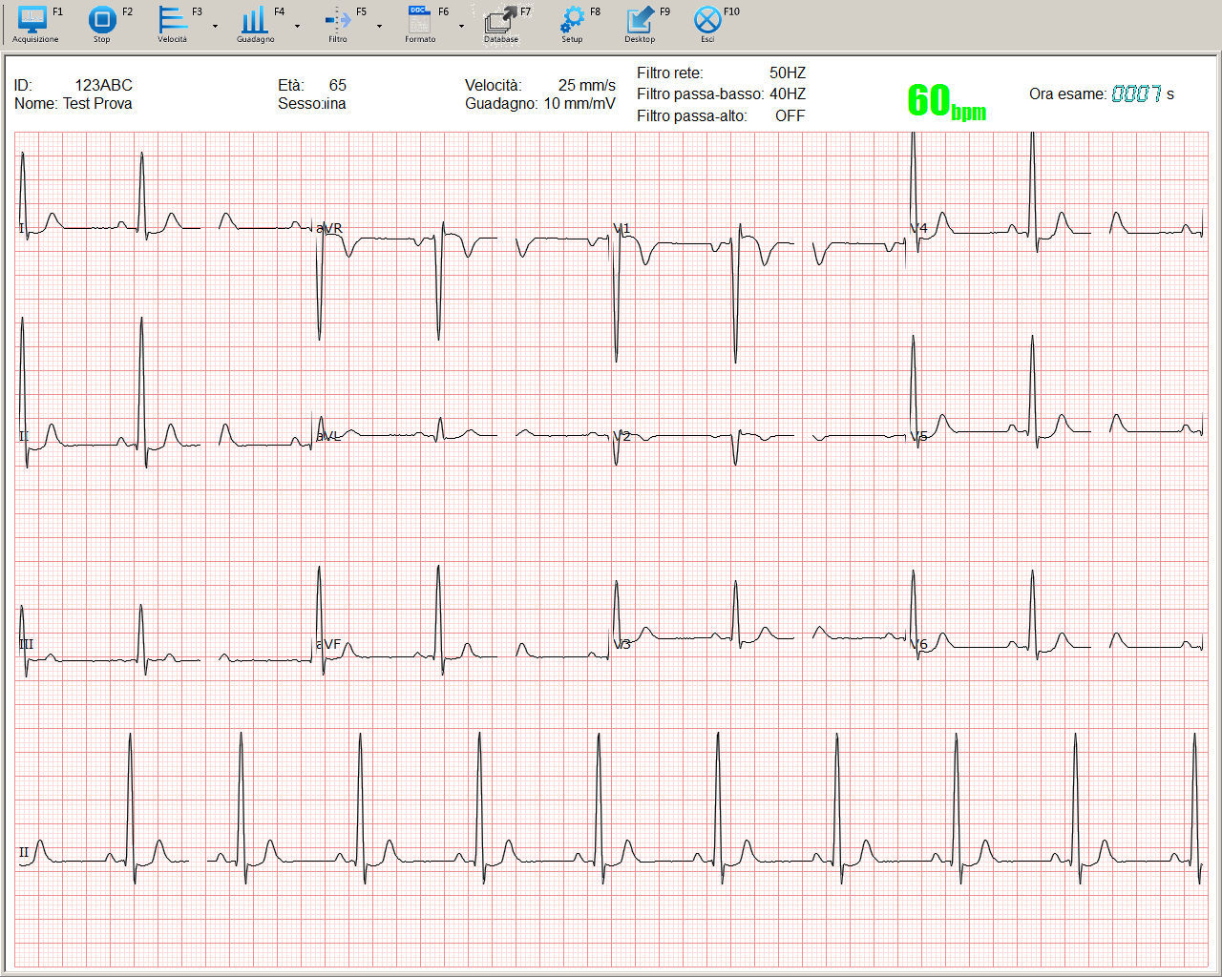Open the Filtro dropdown arrow
The width and height of the screenshot is (1222, 977).
pos(379,26)
